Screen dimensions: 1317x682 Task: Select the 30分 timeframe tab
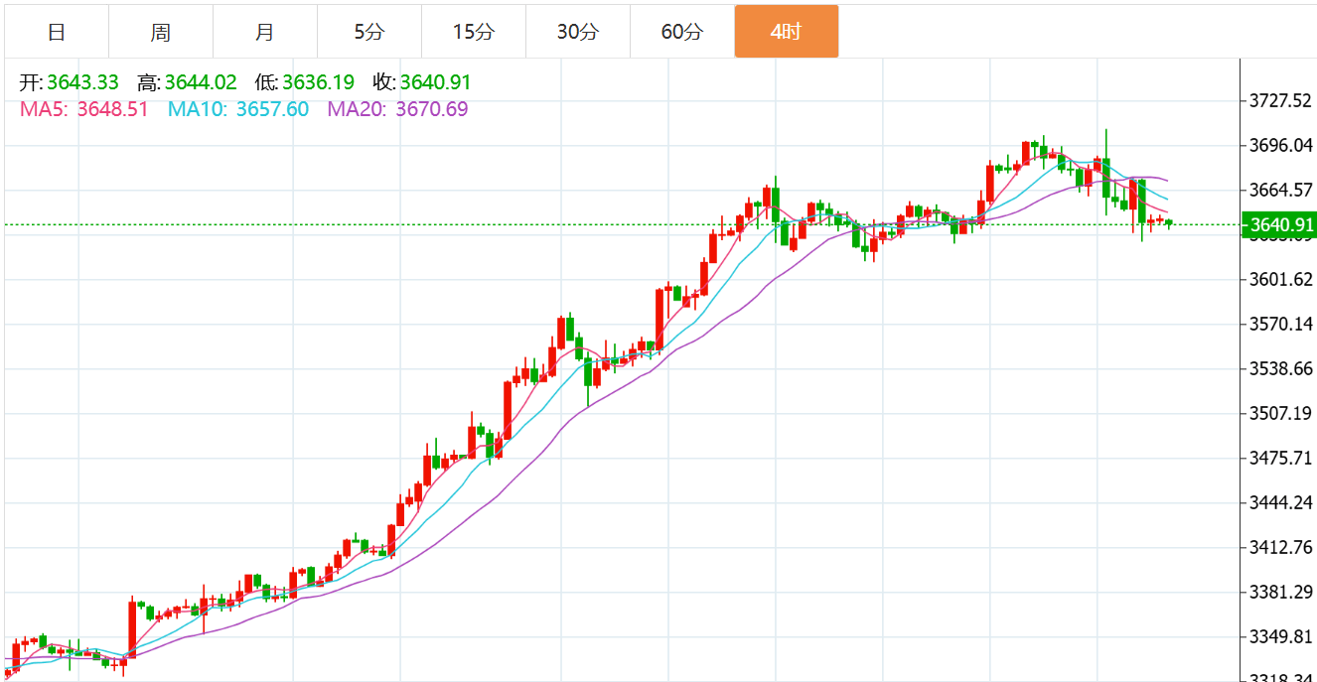[x=577, y=32]
